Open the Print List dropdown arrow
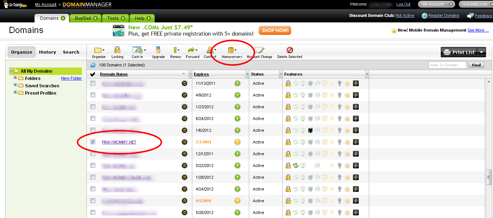The image size is (493, 218). click(x=481, y=52)
